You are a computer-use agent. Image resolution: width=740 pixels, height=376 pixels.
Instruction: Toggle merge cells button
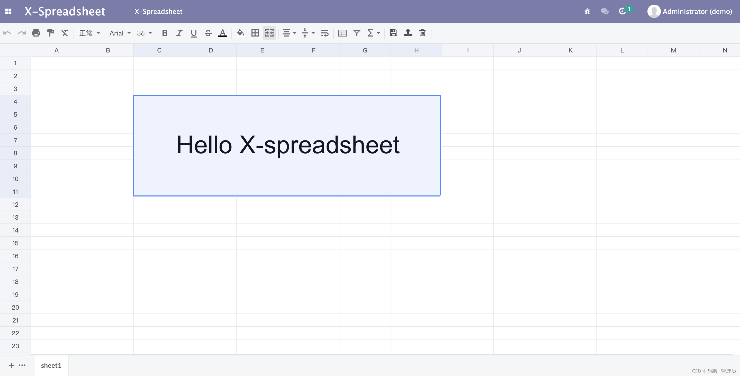(269, 33)
